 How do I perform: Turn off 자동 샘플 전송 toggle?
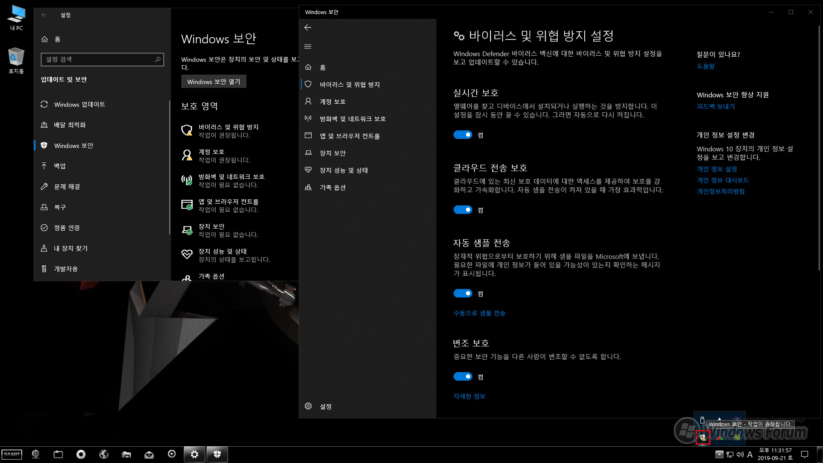(x=463, y=293)
